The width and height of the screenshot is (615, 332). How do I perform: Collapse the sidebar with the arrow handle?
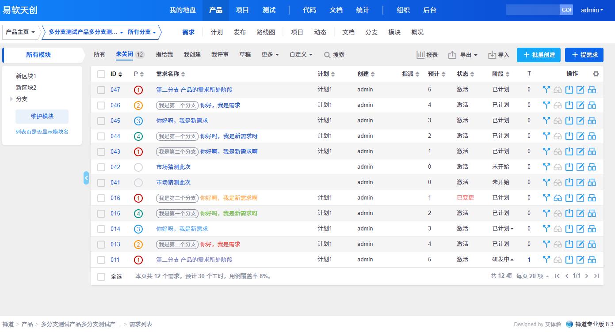click(86, 178)
